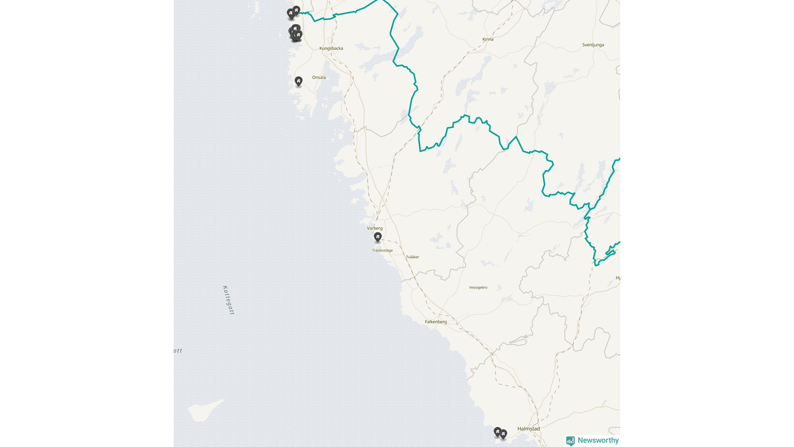Screen dimensions: 794x447
Task: Click the Kinna town label
Action: [488, 39]
